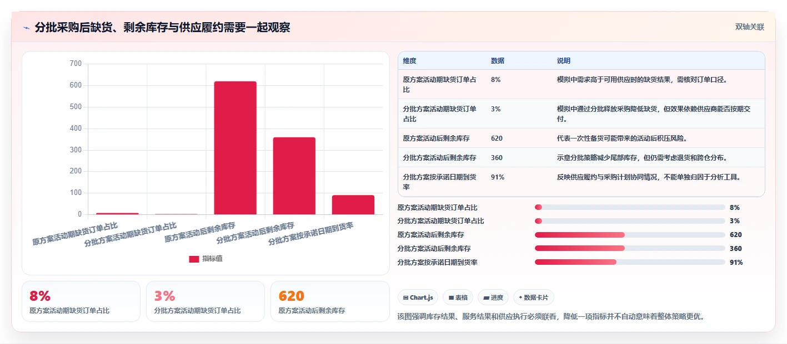Click the panel title 分批采购后缺货、剩余库存与供应履约需要一起观察
The width and height of the screenshot is (787, 344).
(162, 28)
